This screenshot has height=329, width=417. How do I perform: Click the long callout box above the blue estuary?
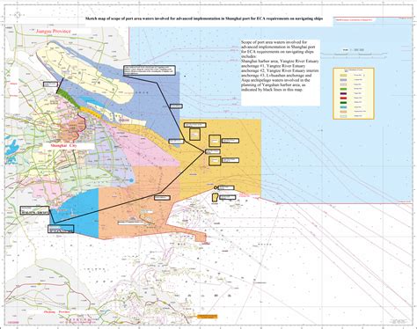click(150, 70)
